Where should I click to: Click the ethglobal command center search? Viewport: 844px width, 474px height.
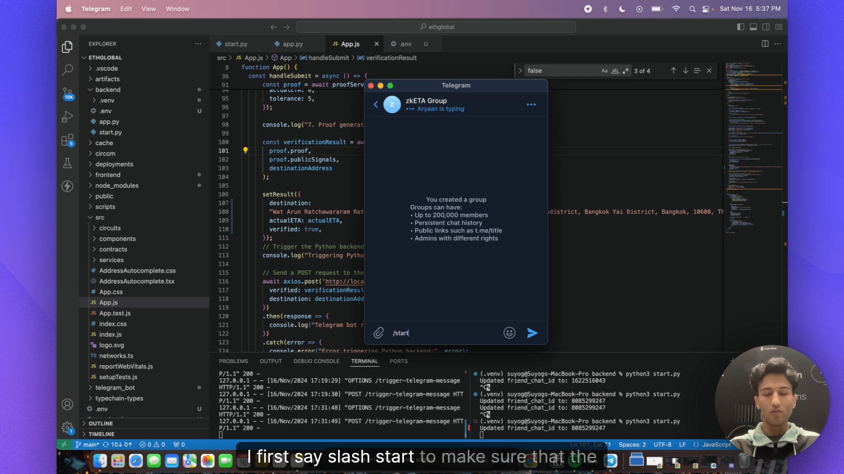click(x=436, y=27)
